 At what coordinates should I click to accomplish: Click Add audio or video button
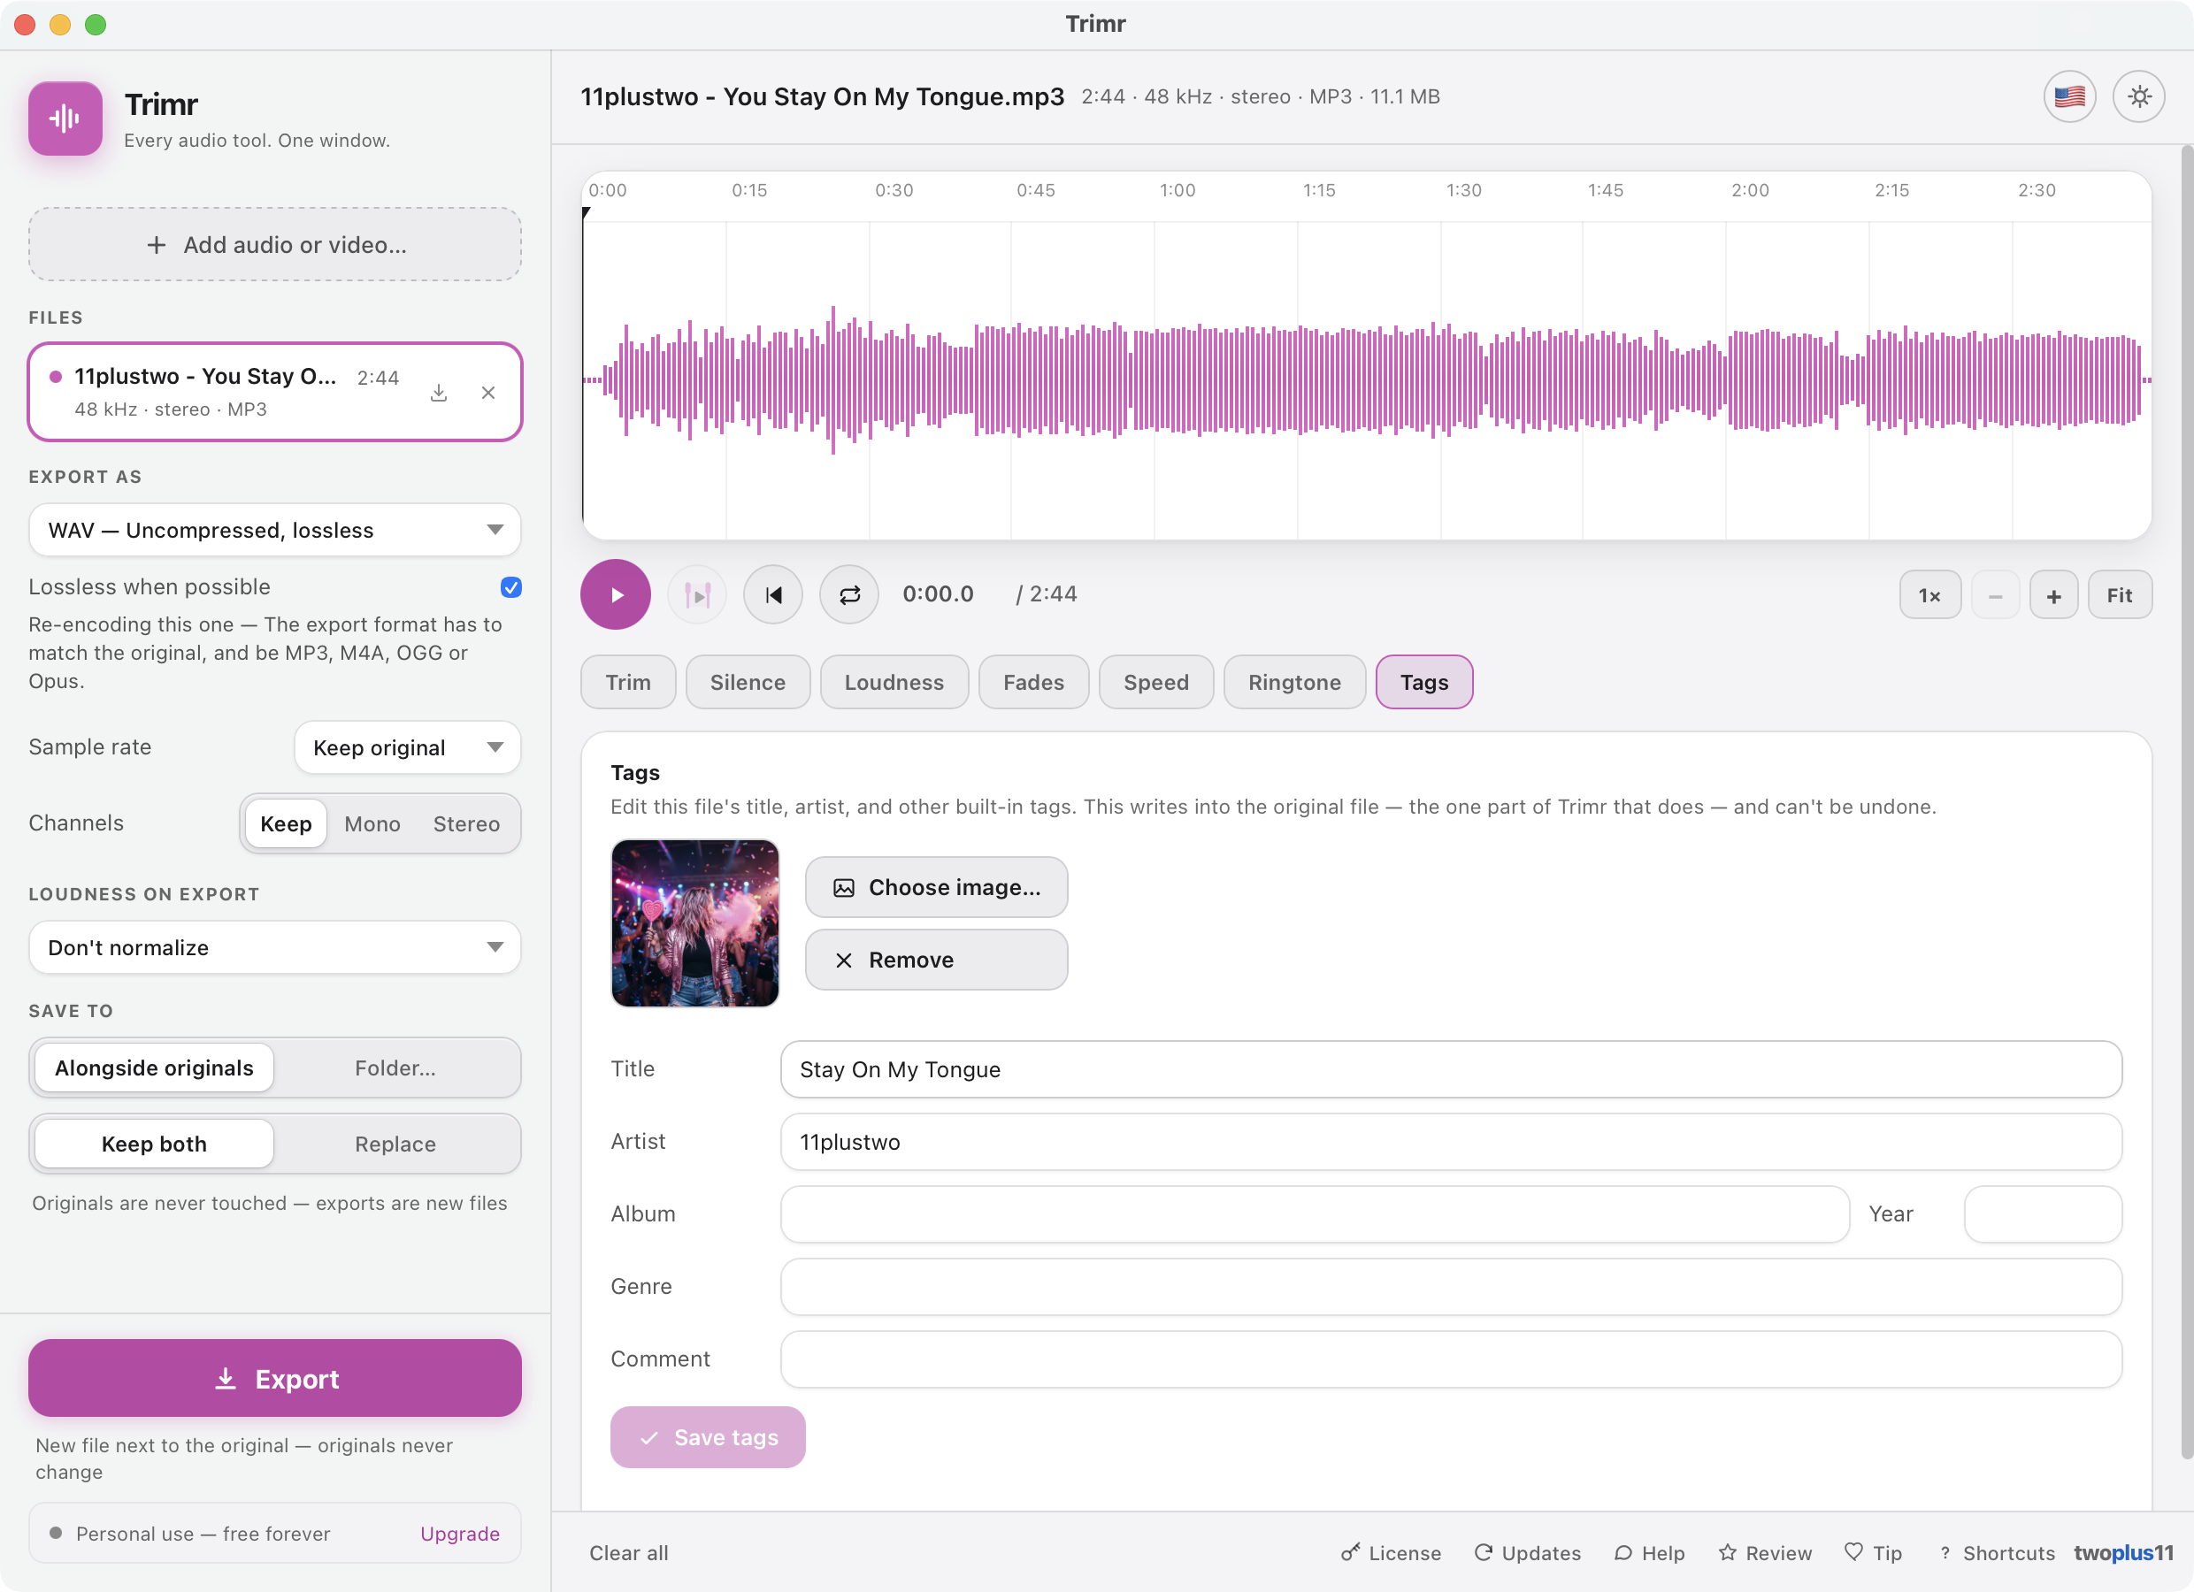click(x=275, y=245)
